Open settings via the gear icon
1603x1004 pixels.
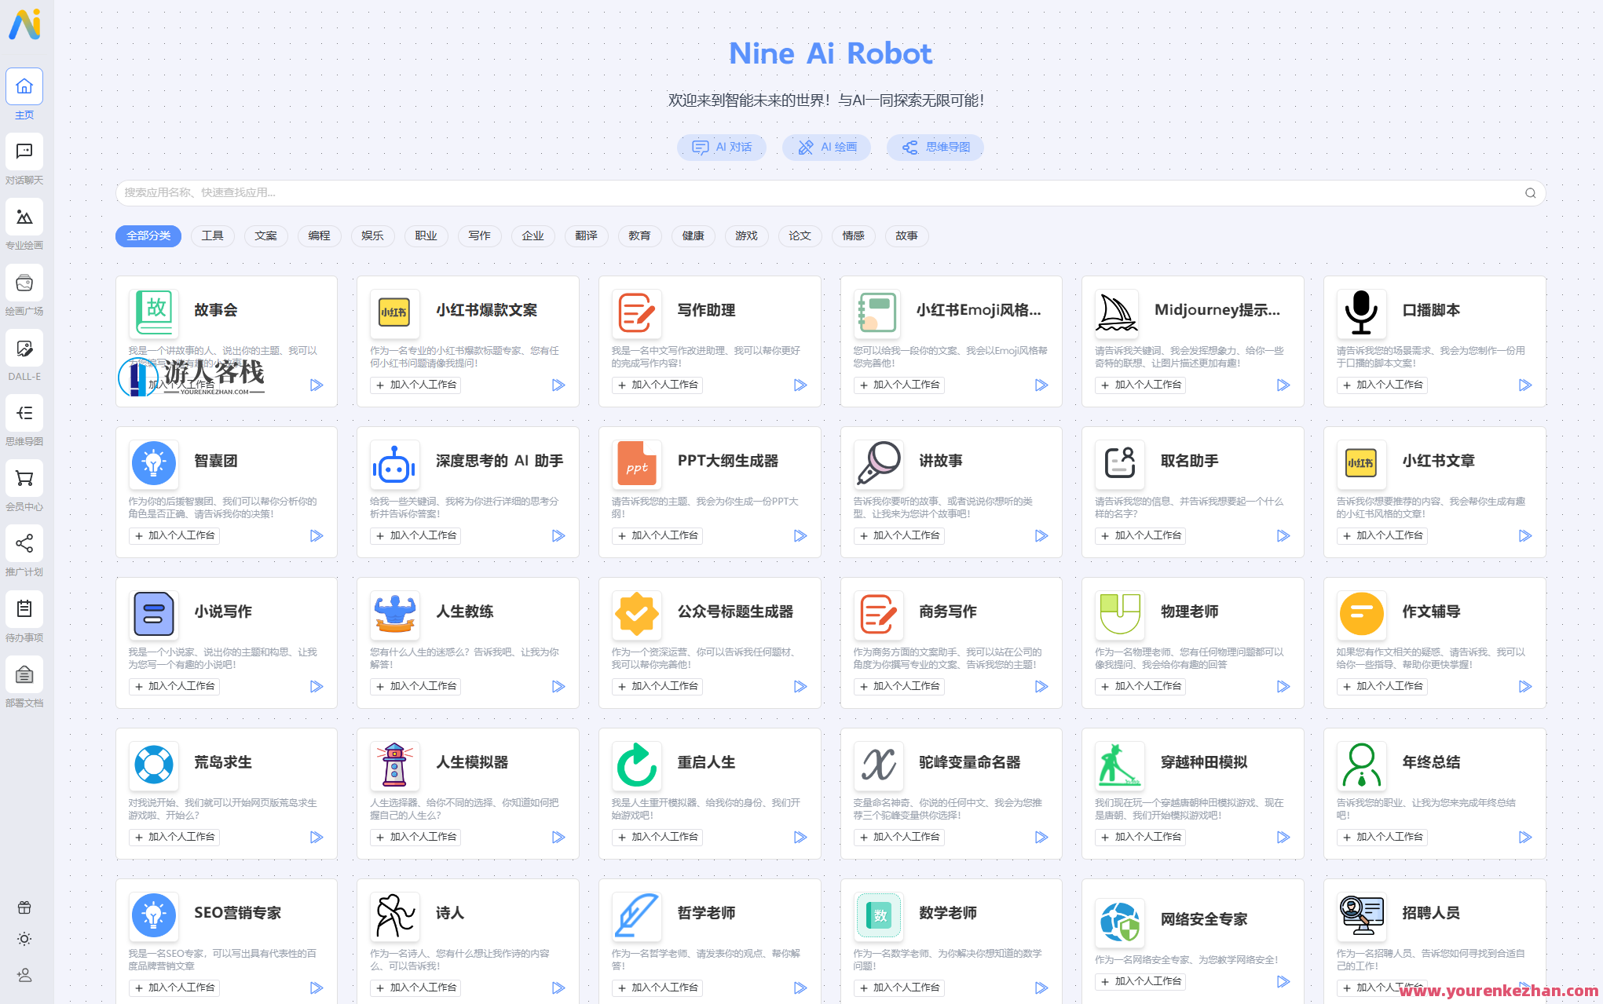point(24,939)
